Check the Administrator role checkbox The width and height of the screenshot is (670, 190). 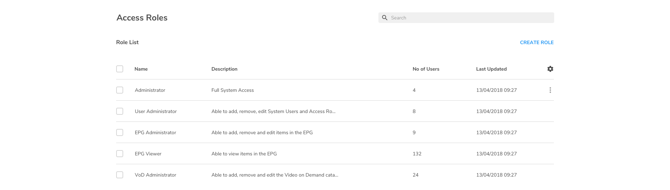[x=120, y=90]
